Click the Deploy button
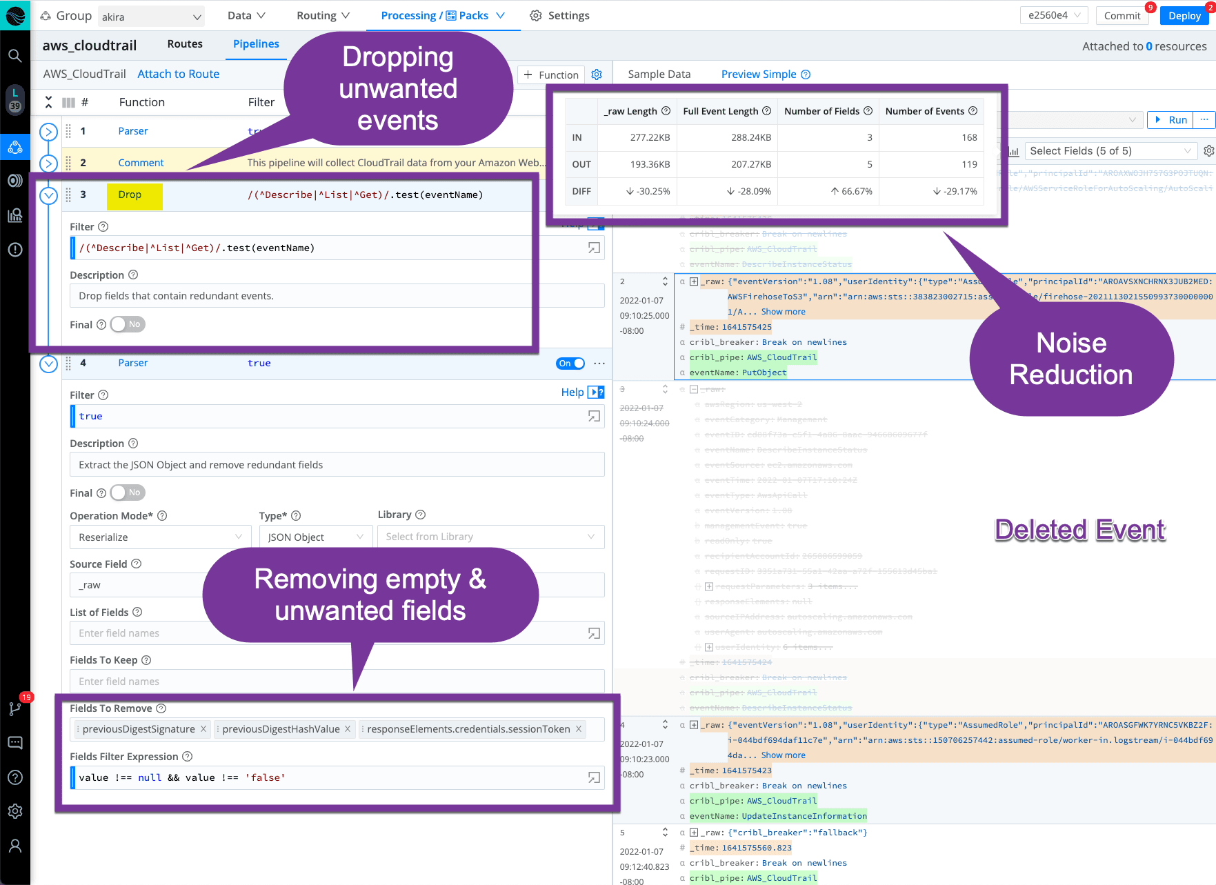This screenshot has height=885, width=1216. pyautogui.click(x=1184, y=15)
